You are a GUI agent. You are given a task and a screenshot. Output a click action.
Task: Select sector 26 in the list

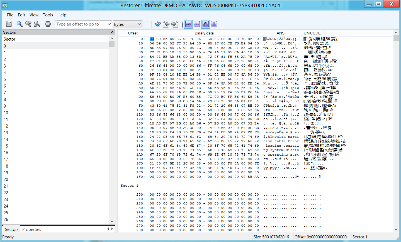coord(56,219)
